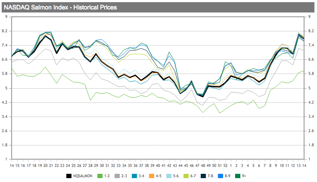The width and height of the screenshot is (317, 182).
Task: Toggle the 1-2 series legend label
Action: pyautogui.click(x=107, y=176)
